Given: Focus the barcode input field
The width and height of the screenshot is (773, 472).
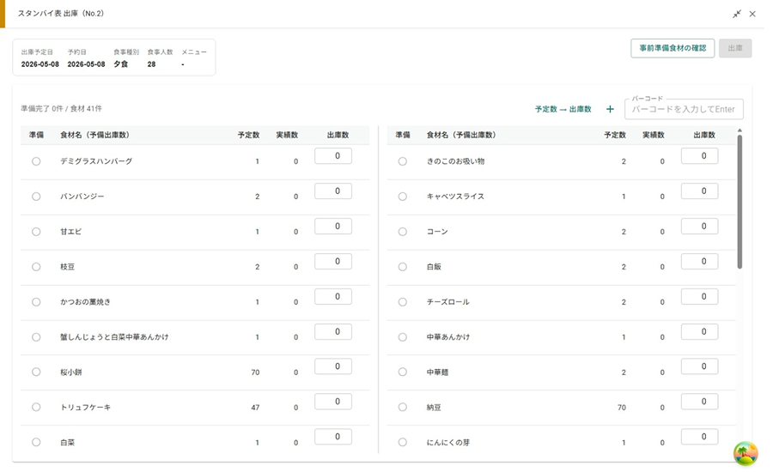Looking at the screenshot, I should [684, 109].
